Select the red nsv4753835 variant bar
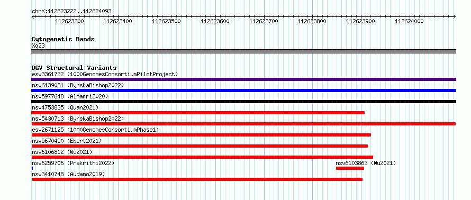Screen dimensions: 471x200 point(198,113)
